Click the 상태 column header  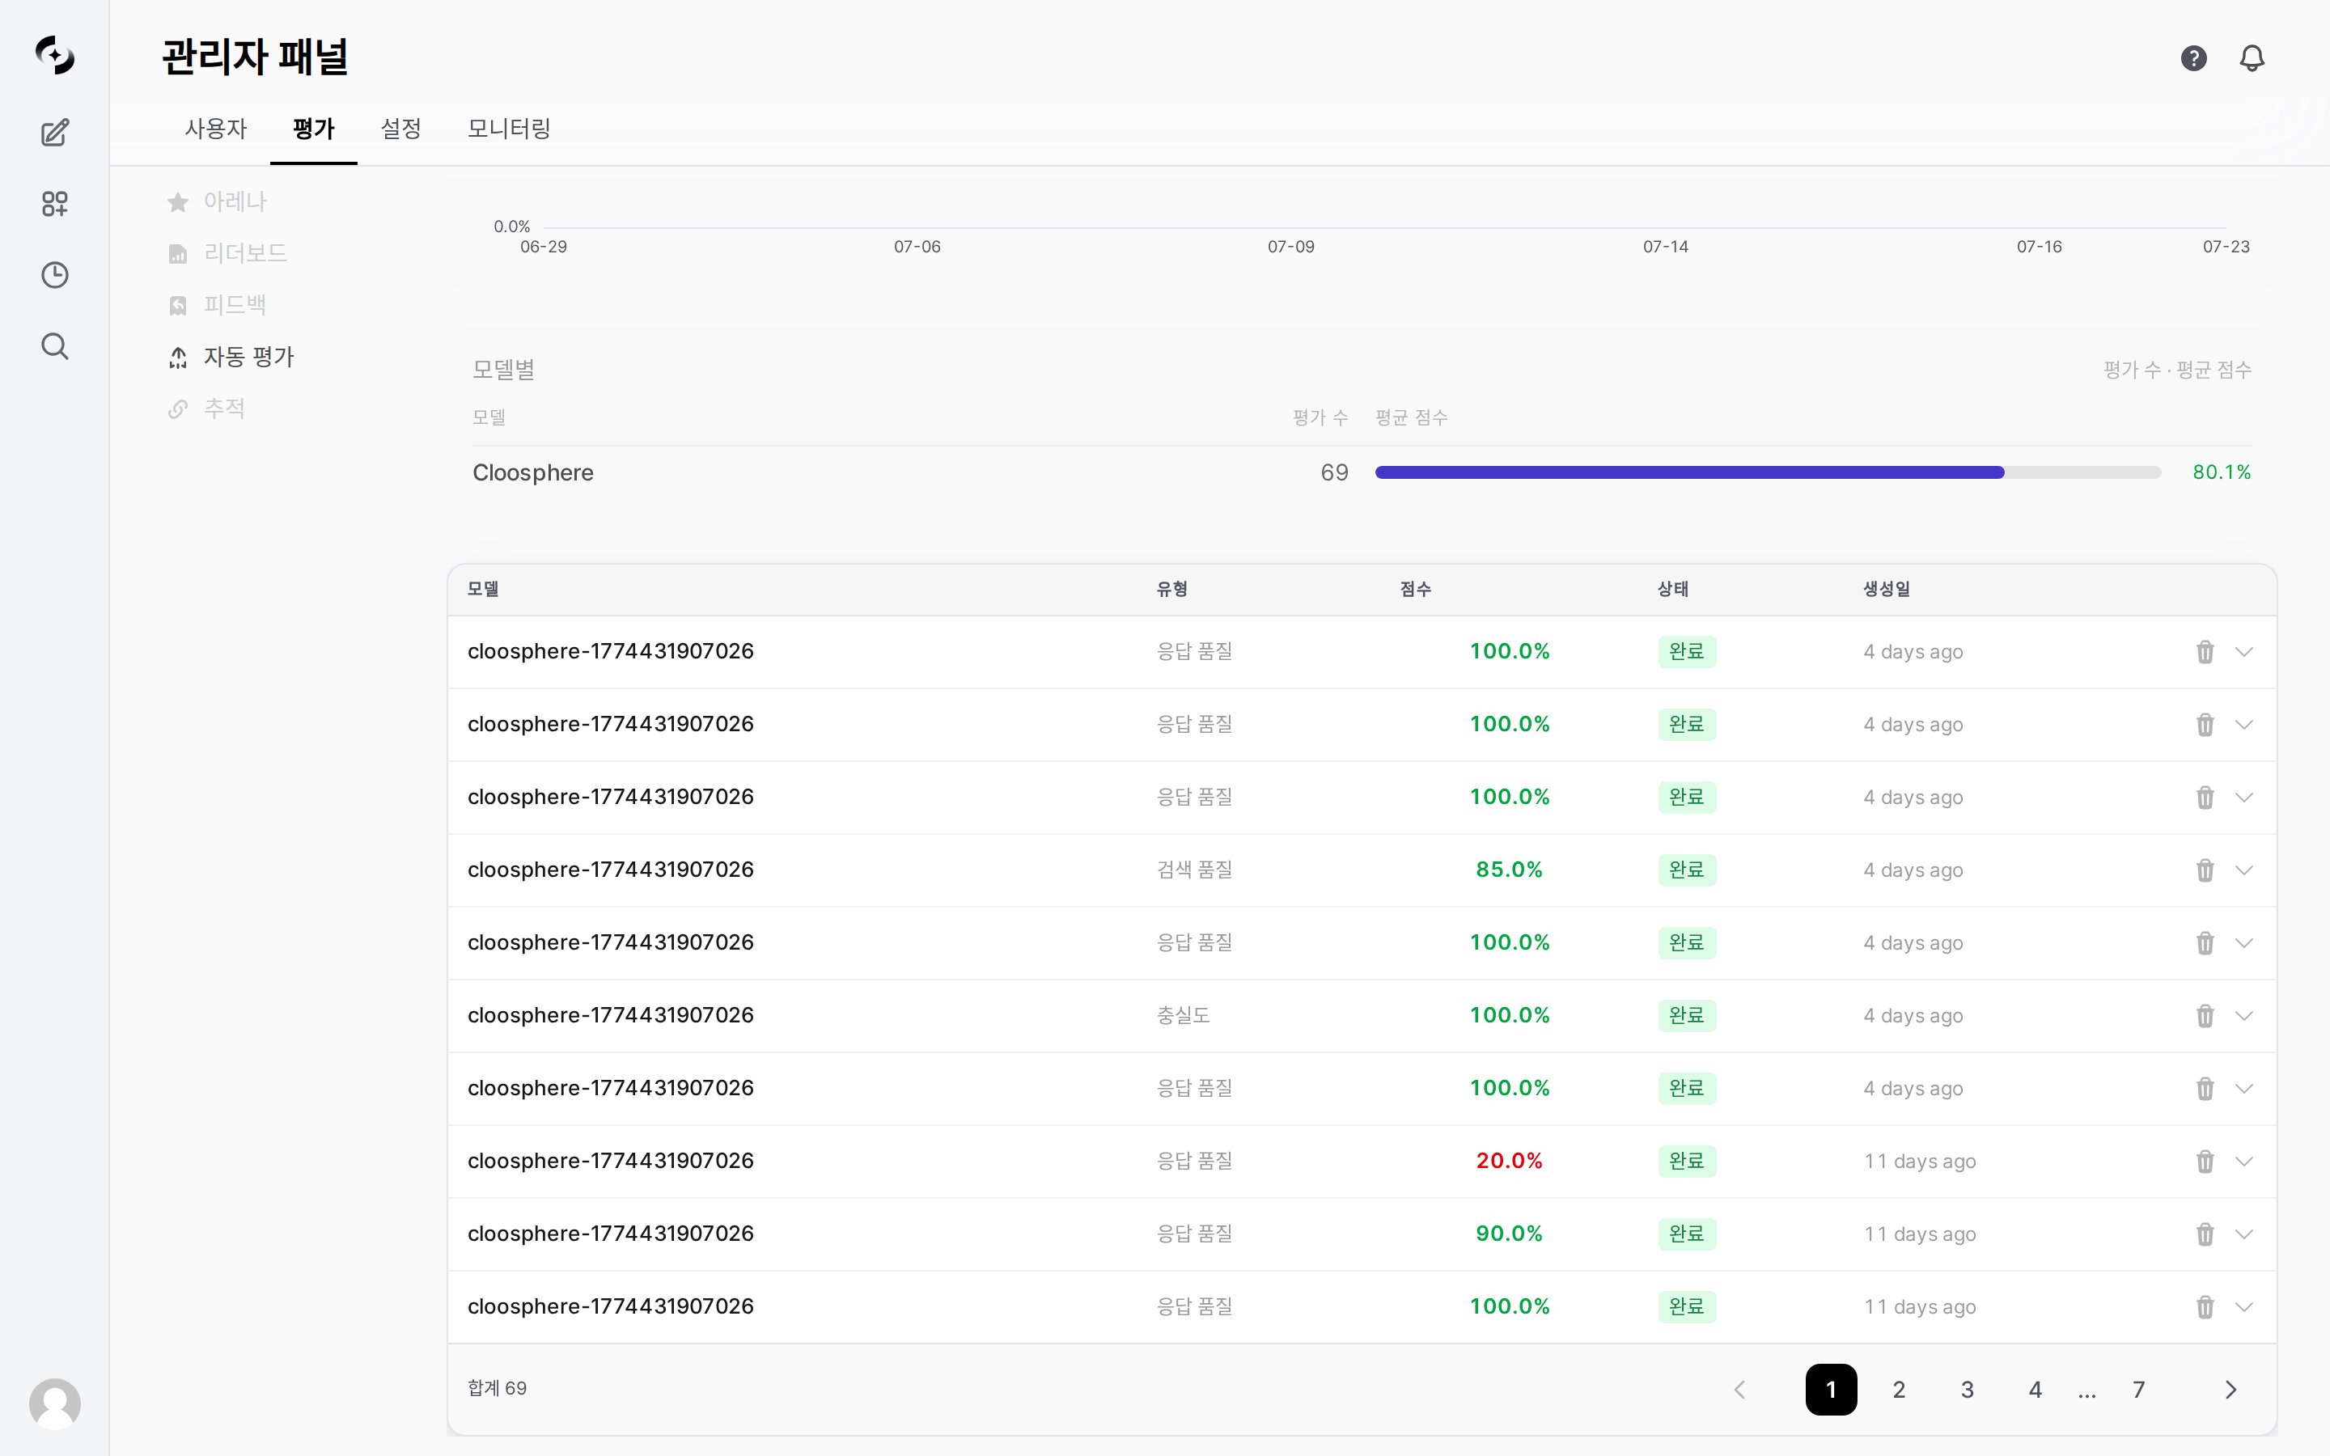(x=1672, y=588)
